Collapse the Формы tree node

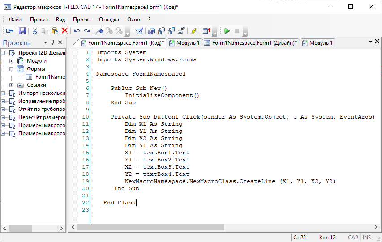11,69
